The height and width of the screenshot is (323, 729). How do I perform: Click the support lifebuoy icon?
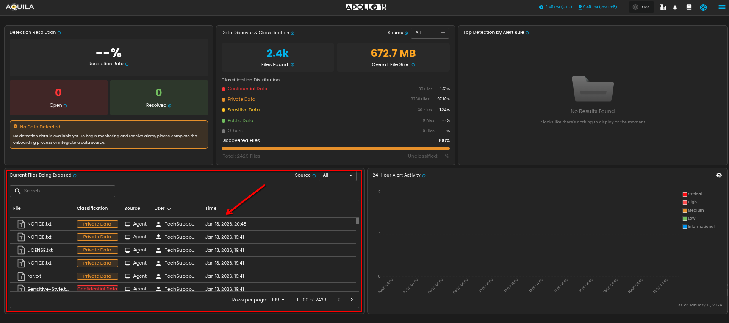click(703, 7)
